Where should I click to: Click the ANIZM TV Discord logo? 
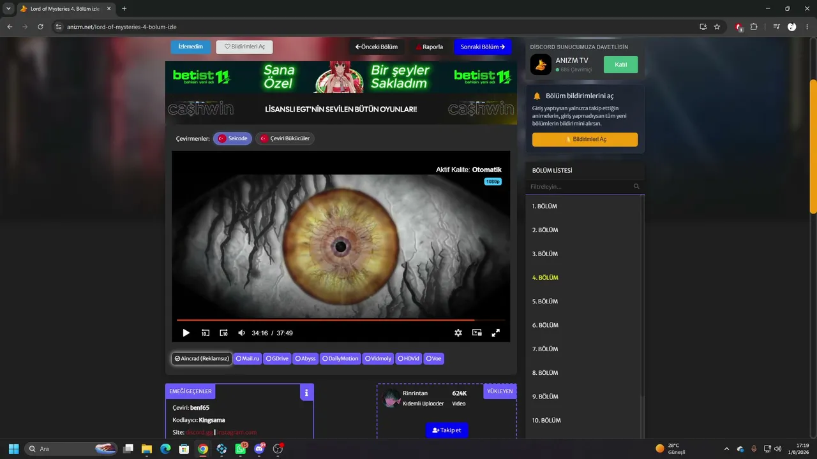(x=541, y=64)
